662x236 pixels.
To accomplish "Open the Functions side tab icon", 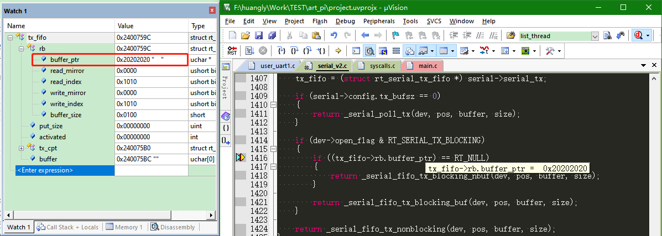I will click(x=226, y=127).
